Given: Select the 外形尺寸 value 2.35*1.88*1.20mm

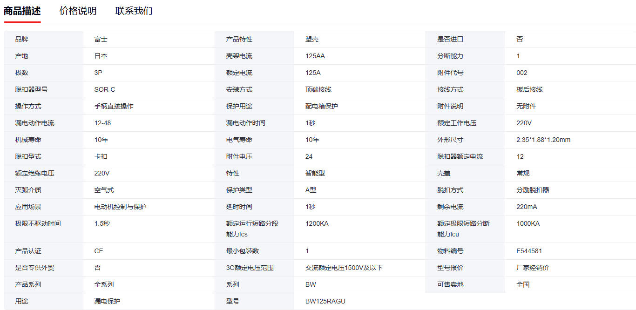Looking at the screenshot, I should coord(543,140).
